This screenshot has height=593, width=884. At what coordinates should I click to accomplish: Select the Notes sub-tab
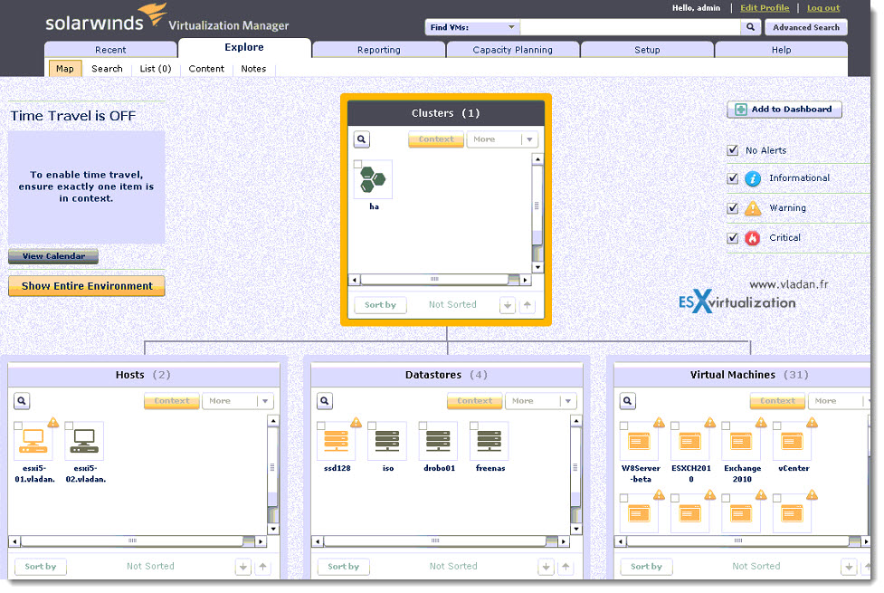[x=253, y=69]
